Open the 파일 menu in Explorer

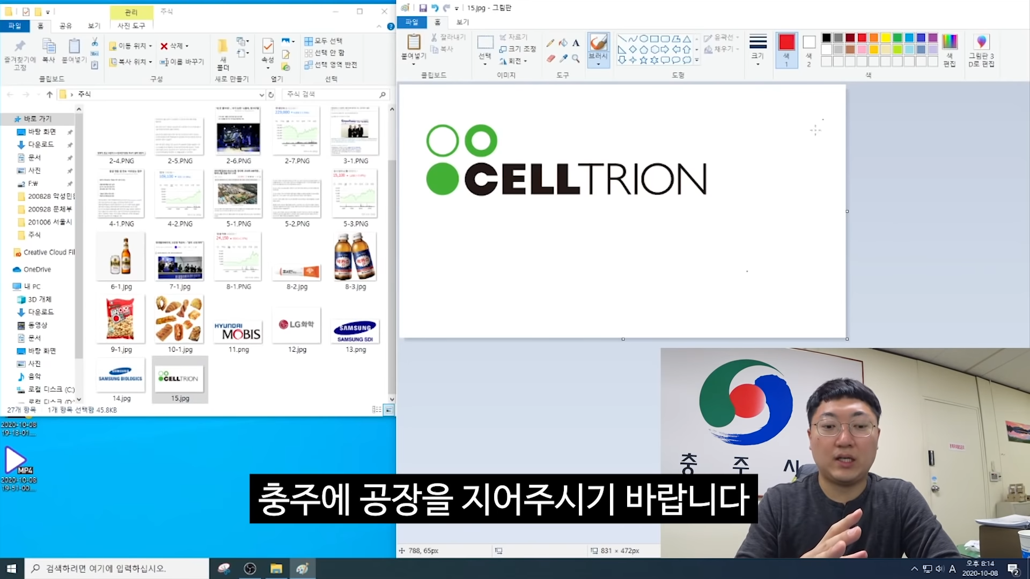coord(14,26)
